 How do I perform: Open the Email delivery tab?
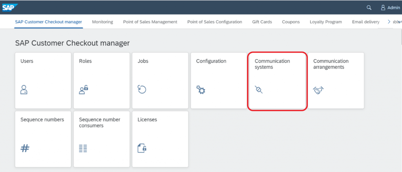pos(365,22)
